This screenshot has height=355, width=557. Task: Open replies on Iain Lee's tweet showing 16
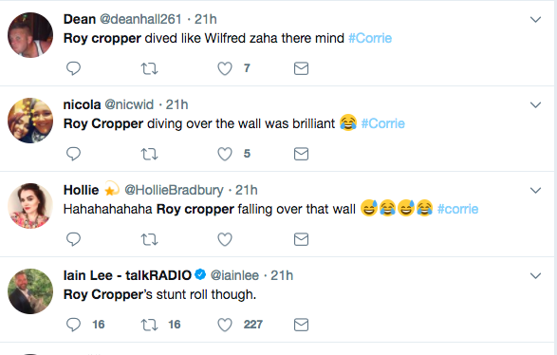[85, 325]
